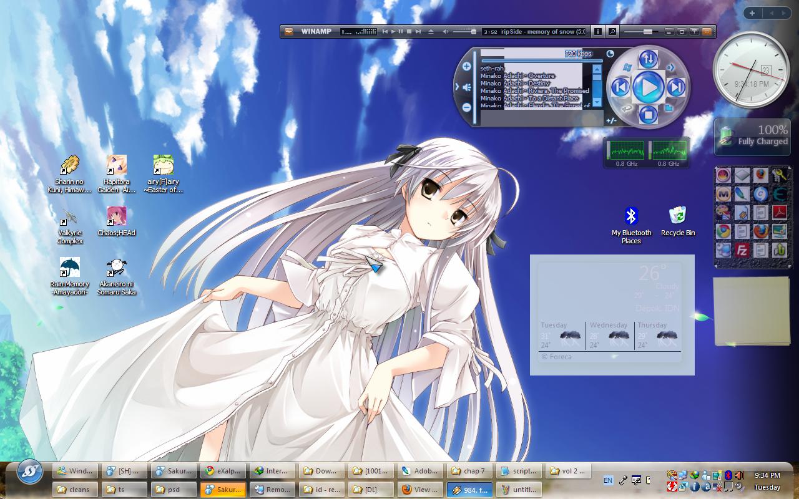Open airy[F]airy desktop shortcut
Viewport: 799px width, 499px height.
[163, 175]
